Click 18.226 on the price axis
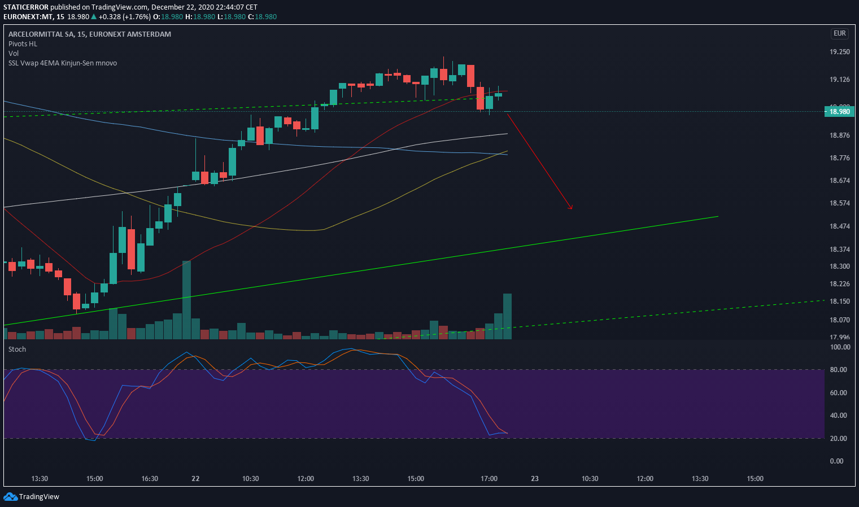 pyautogui.click(x=839, y=284)
